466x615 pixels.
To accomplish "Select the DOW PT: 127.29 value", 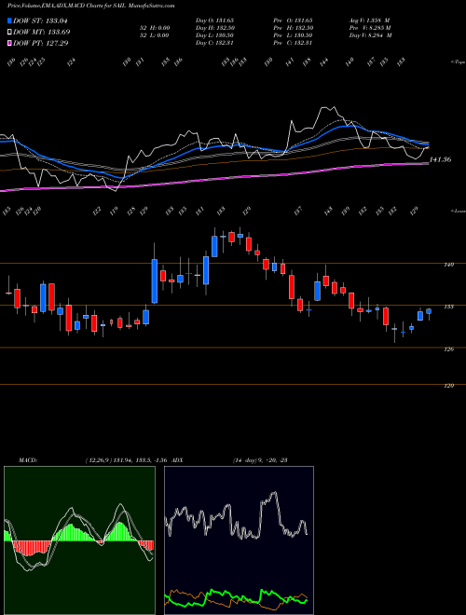I will 40,43.
